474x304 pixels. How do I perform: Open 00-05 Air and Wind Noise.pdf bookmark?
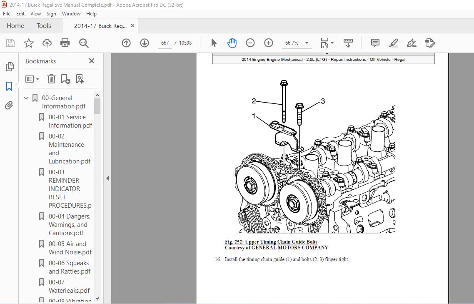pyautogui.click(x=70, y=248)
